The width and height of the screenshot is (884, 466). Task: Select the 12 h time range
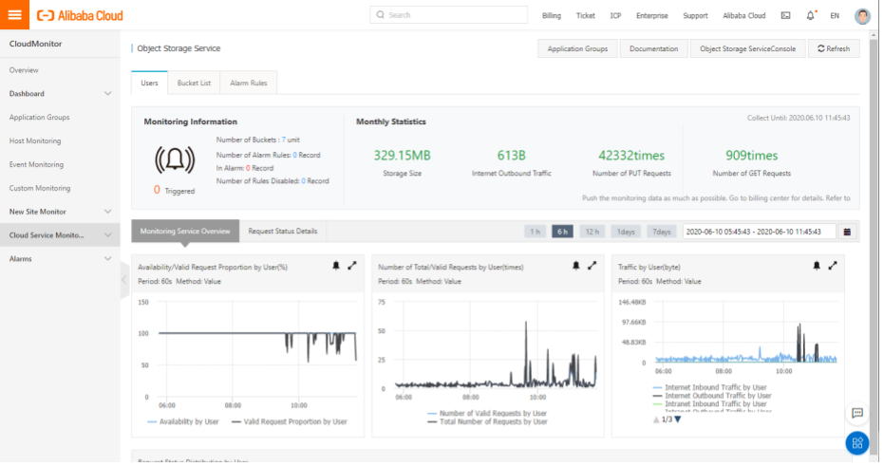click(592, 232)
